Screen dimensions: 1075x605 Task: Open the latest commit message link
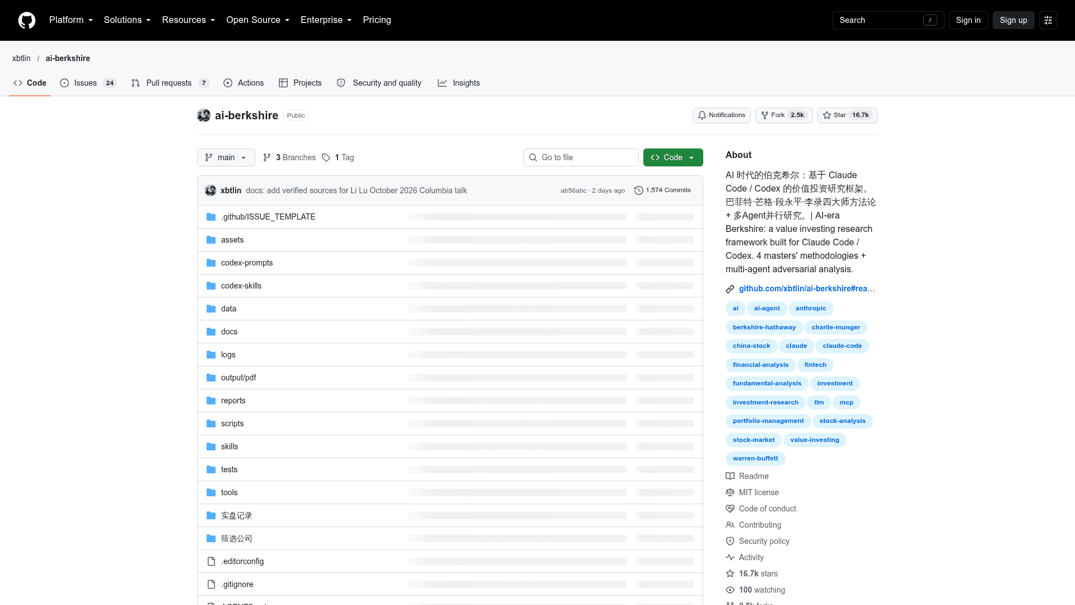356,190
